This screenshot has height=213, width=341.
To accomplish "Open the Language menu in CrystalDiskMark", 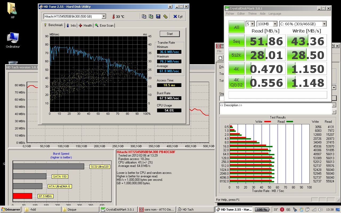I will point(275,14).
